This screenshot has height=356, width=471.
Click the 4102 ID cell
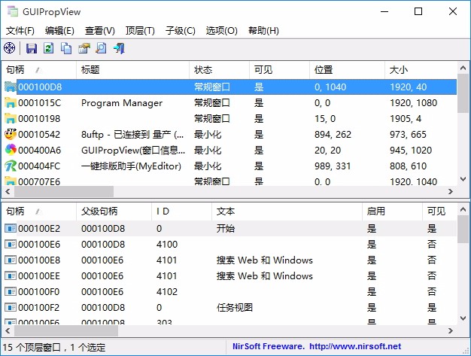167,291
